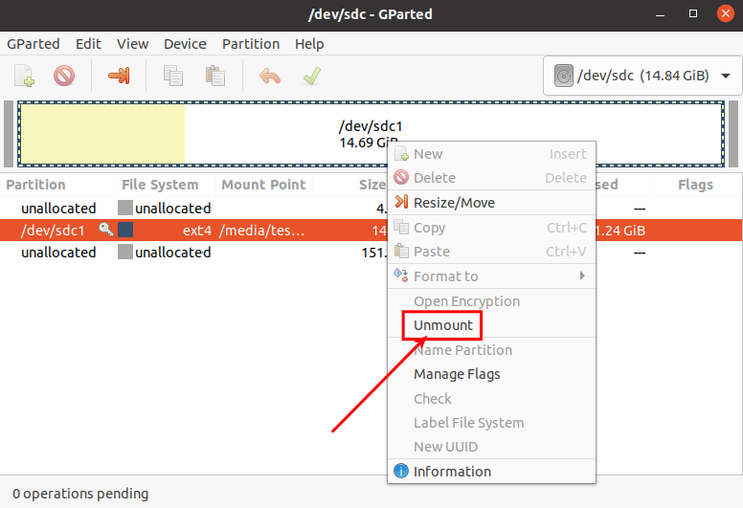Click Check in the context menu
Image resolution: width=743 pixels, height=508 pixels.
click(x=491, y=399)
